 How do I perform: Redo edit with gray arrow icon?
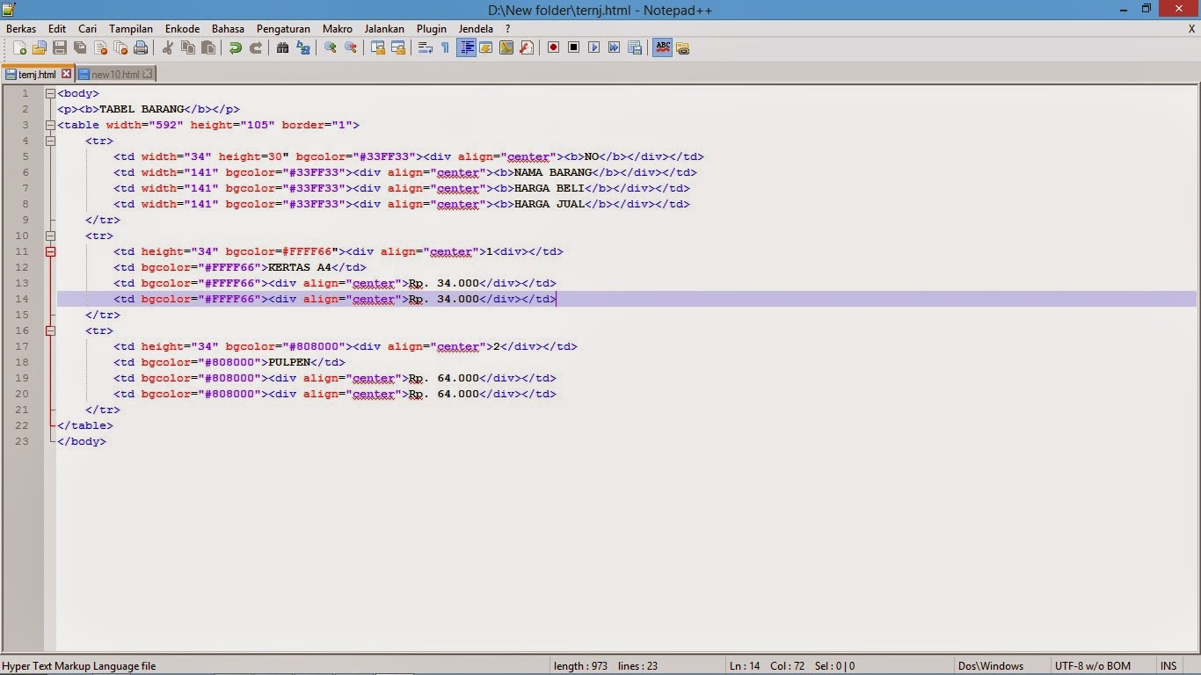255,47
